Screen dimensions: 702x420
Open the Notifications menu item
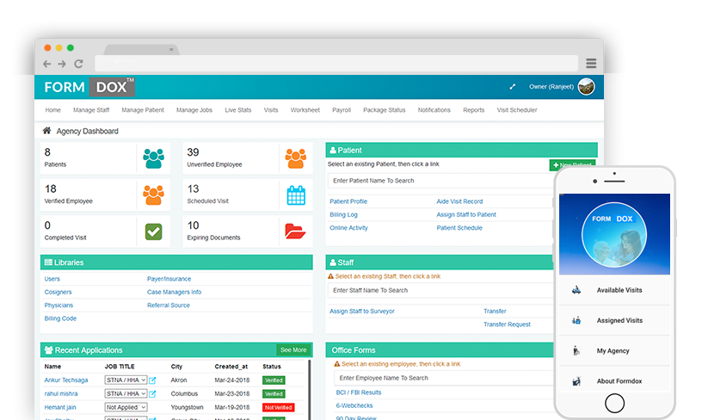pyautogui.click(x=434, y=110)
